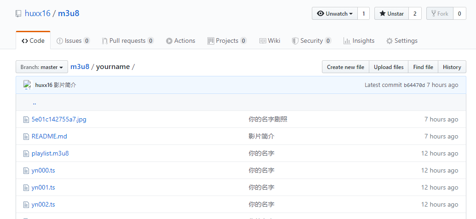This screenshot has width=476, height=219.
Task: Open huxx16 user link in header
Action: coord(38,14)
